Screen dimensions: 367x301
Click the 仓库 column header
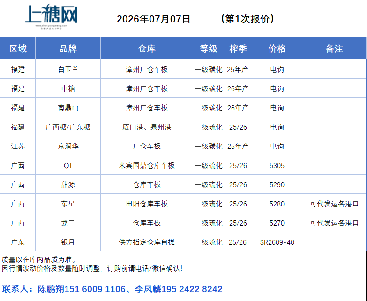click(147, 49)
